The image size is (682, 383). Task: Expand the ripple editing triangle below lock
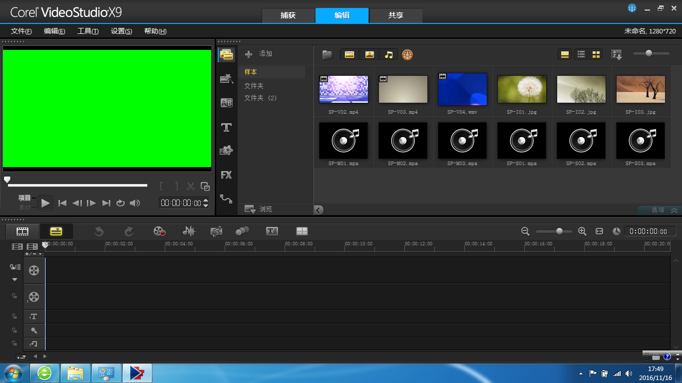[x=14, y=279]
